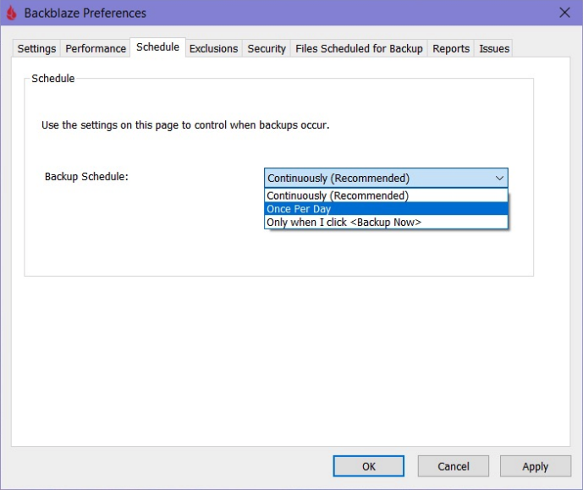583x490 pixels.
Task: Click the Cancel button
Action: pyautogui.click(x=454, y=466)
